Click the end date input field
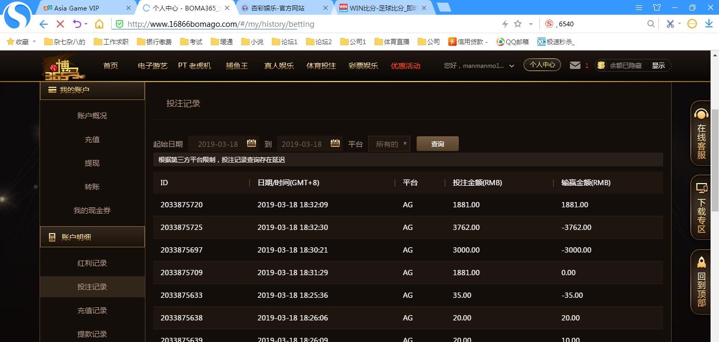Viewport: 719px width, 342px height. (310, 144)
